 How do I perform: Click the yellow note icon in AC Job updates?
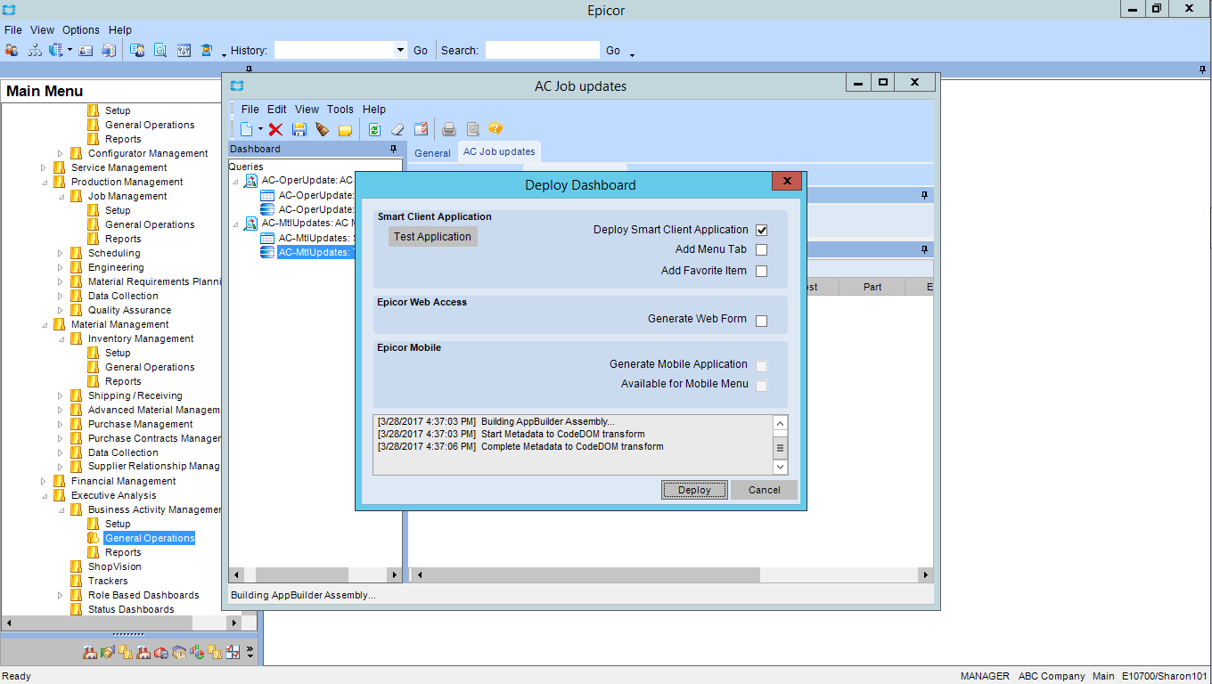coord(345,130)
